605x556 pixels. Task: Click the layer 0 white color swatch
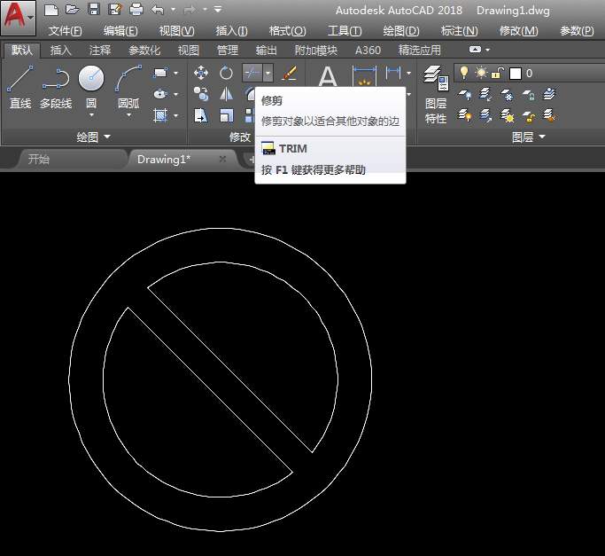515,73
